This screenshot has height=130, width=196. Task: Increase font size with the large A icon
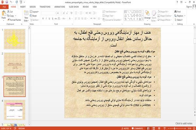click(64, 13)
